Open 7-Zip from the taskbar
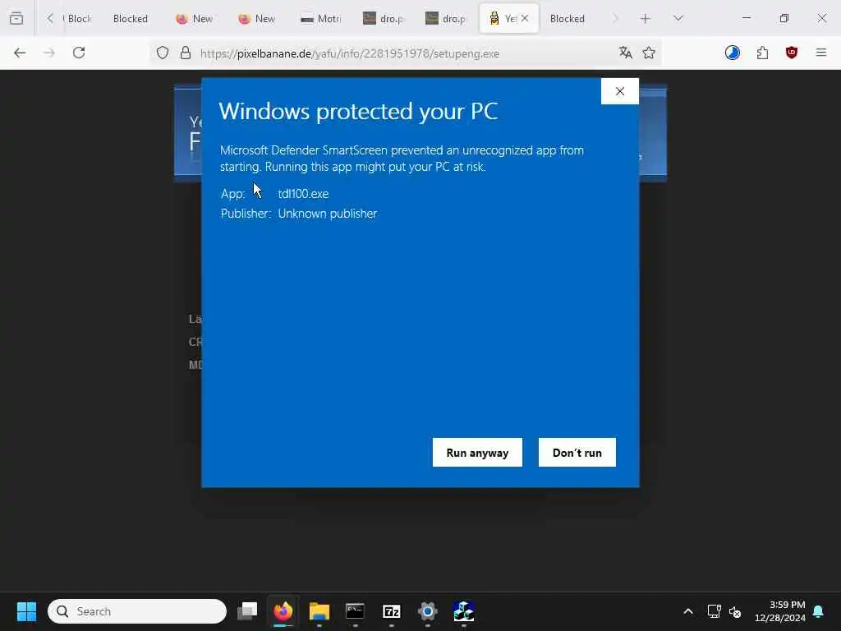The height and width of the screenshot is (631, 841). (x=392, y=611)
